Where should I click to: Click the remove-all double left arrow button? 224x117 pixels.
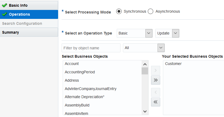coord(156,102)
